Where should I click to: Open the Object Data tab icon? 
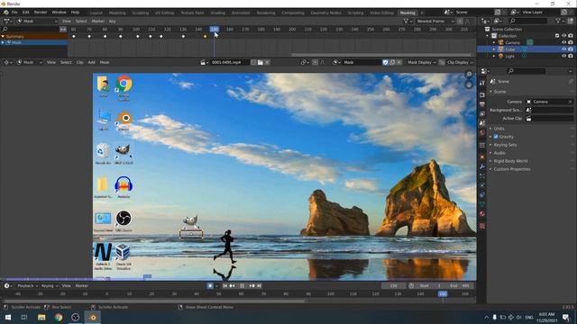point(482,204)
